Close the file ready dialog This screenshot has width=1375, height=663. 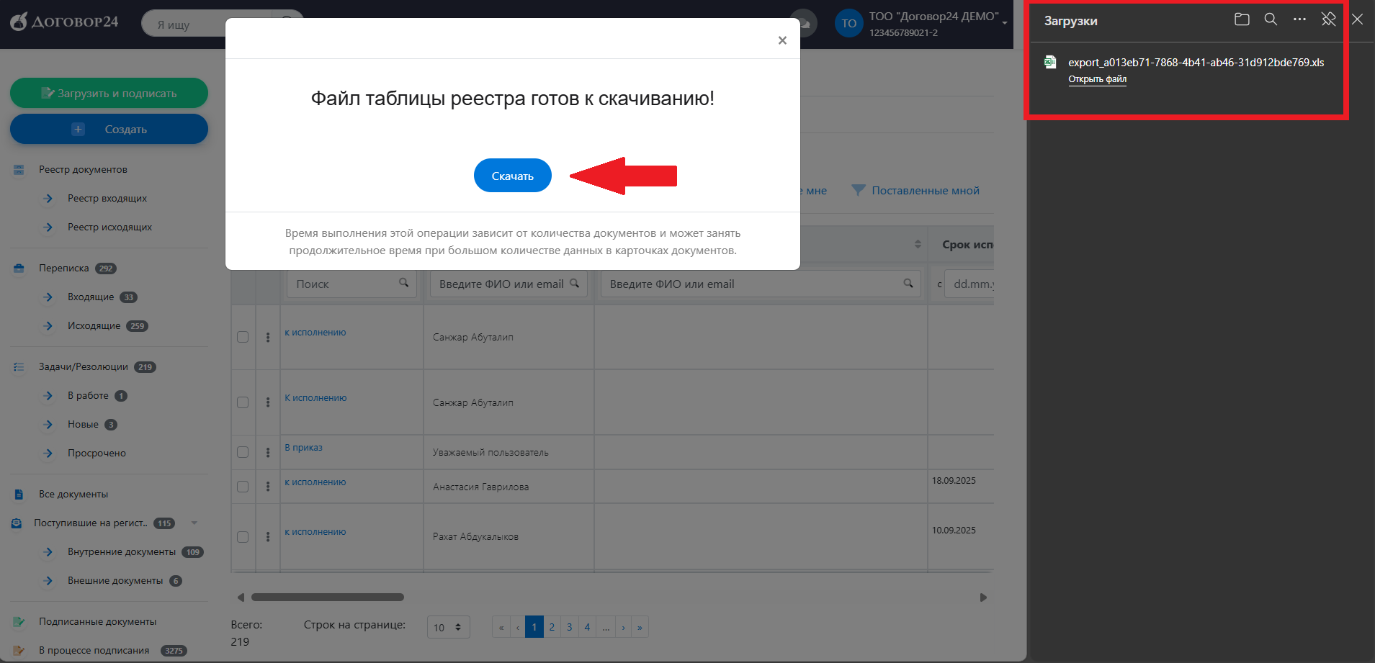(782, 40)
